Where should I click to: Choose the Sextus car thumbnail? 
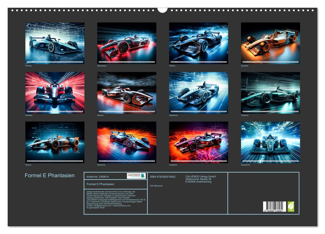(127, 93)
